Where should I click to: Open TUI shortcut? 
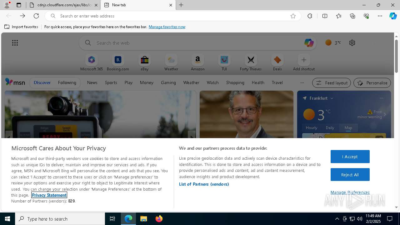(224, 62)
